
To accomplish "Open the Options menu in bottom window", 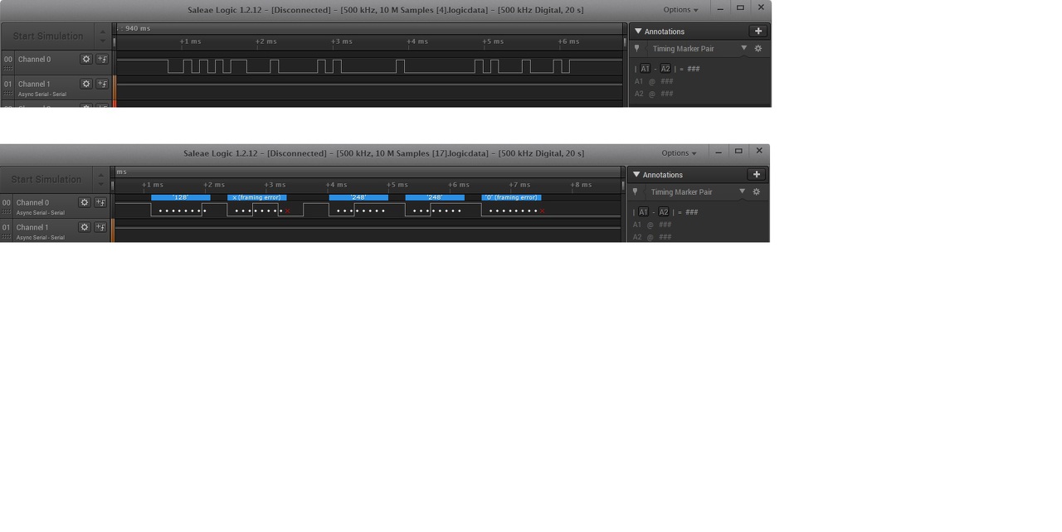I will (679, 153).
